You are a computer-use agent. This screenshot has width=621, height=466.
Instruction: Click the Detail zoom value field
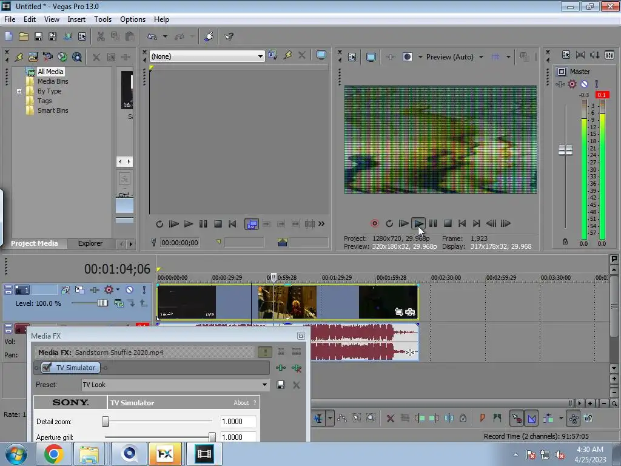(x=238, y=421)
